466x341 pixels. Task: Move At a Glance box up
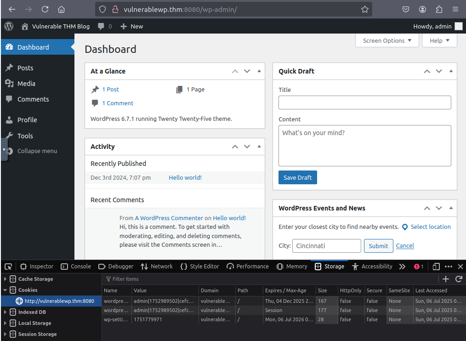coord(235,71)
